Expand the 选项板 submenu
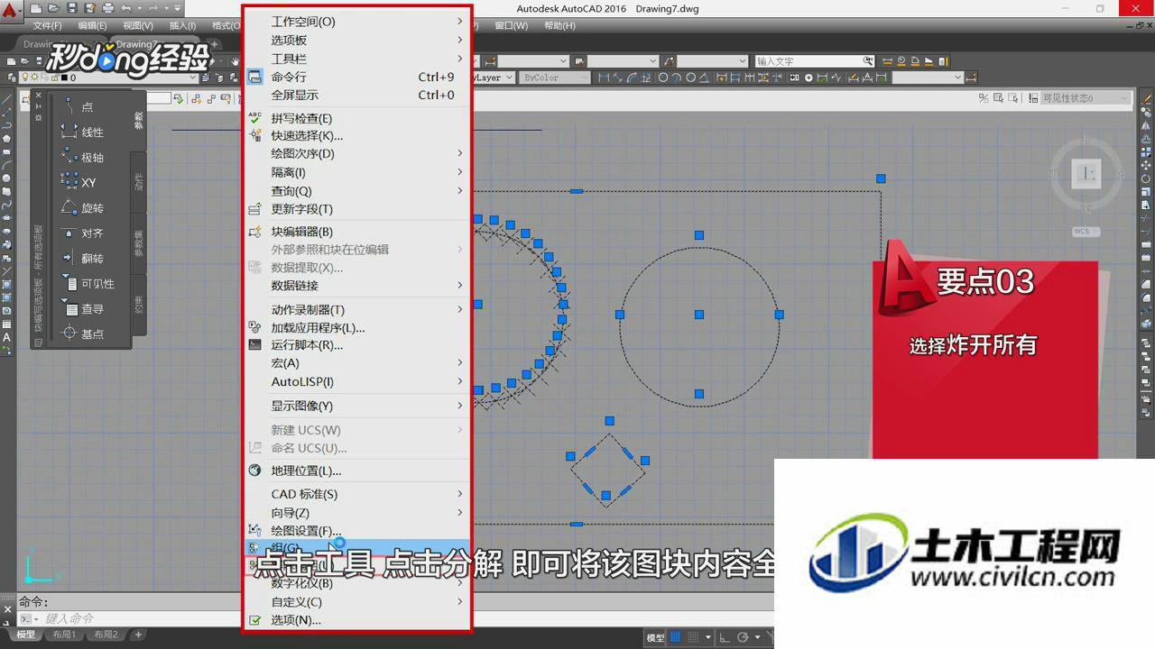Viewport: 1155px width, 649px height. tap(356, 40)
